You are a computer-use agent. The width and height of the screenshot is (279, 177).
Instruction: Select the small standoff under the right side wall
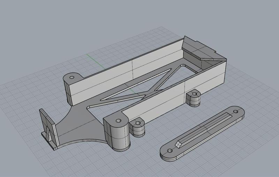coord(194,99)
